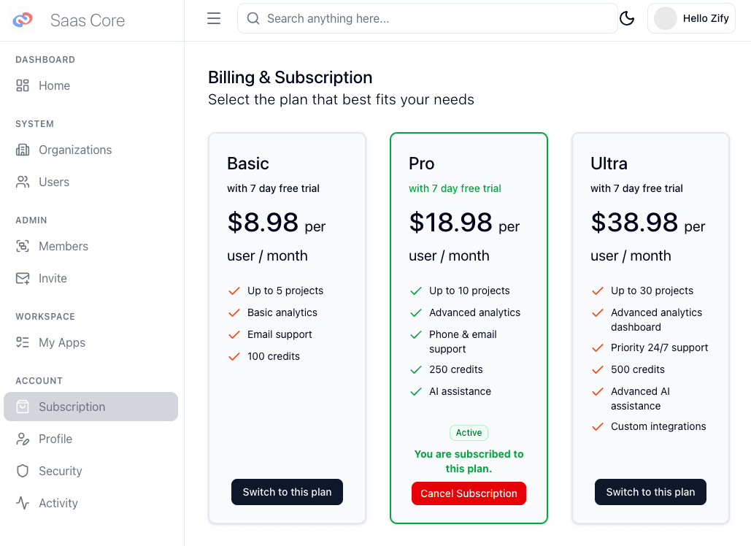Click the Invite envelope icon

[x=23, y=278]
